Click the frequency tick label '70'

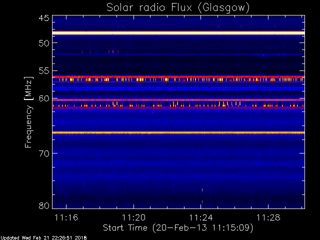point(44,153)
